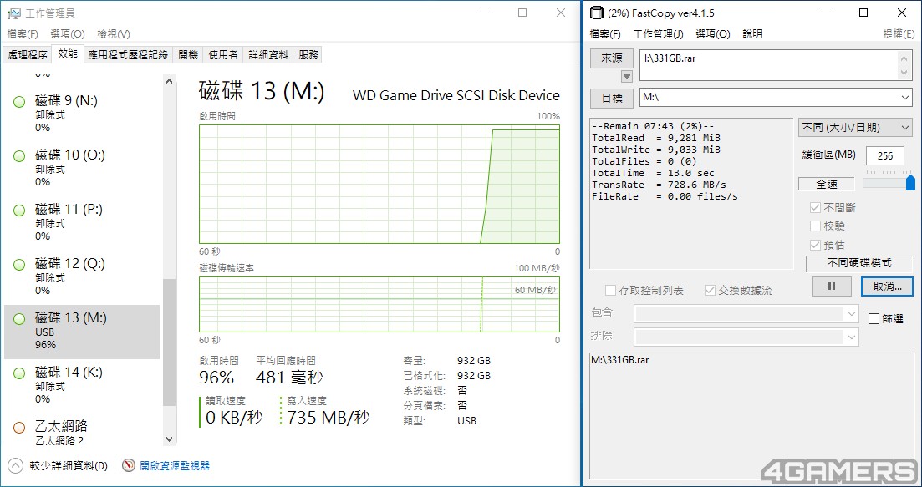
Task: Select the 磁碟 14 (K:) circle icon
Action: [19, 373]
